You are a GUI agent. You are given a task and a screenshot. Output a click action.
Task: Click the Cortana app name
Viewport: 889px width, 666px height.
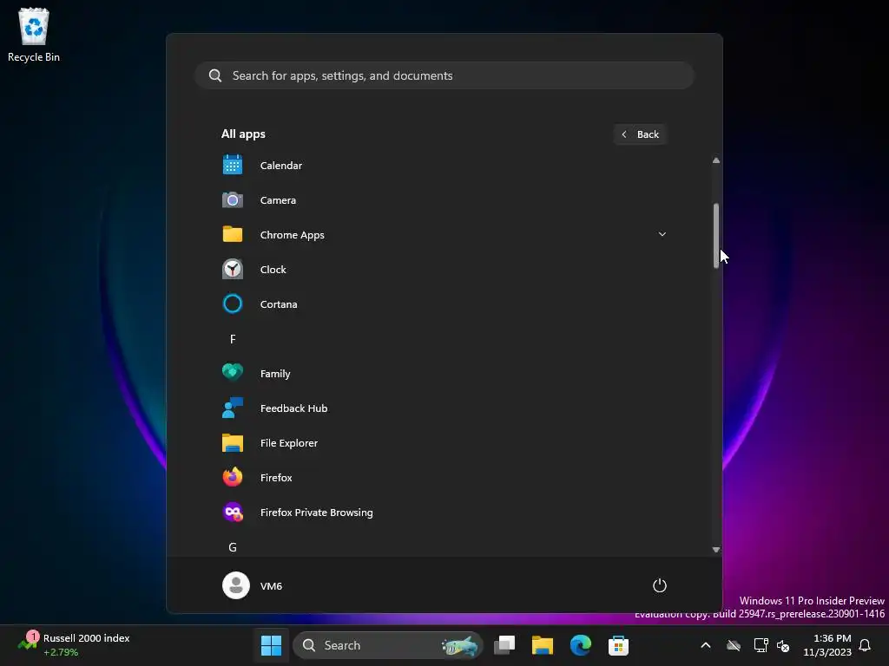[279, 304]
